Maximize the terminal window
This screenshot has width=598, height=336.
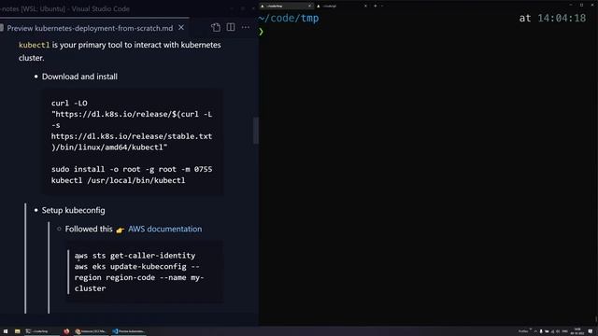pyautogui.click(x=581, y=5)
